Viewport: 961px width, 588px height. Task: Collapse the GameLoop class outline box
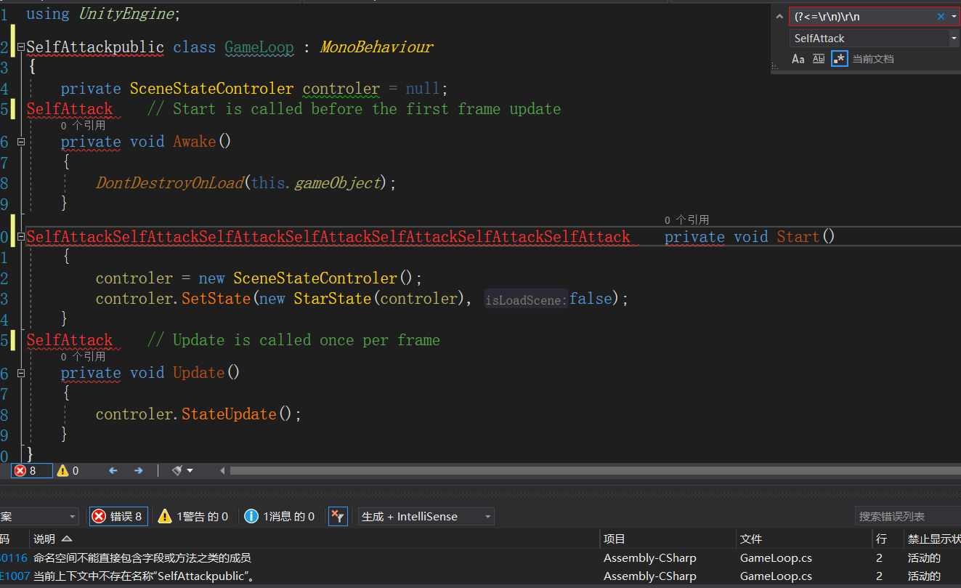tap(21, 48)
